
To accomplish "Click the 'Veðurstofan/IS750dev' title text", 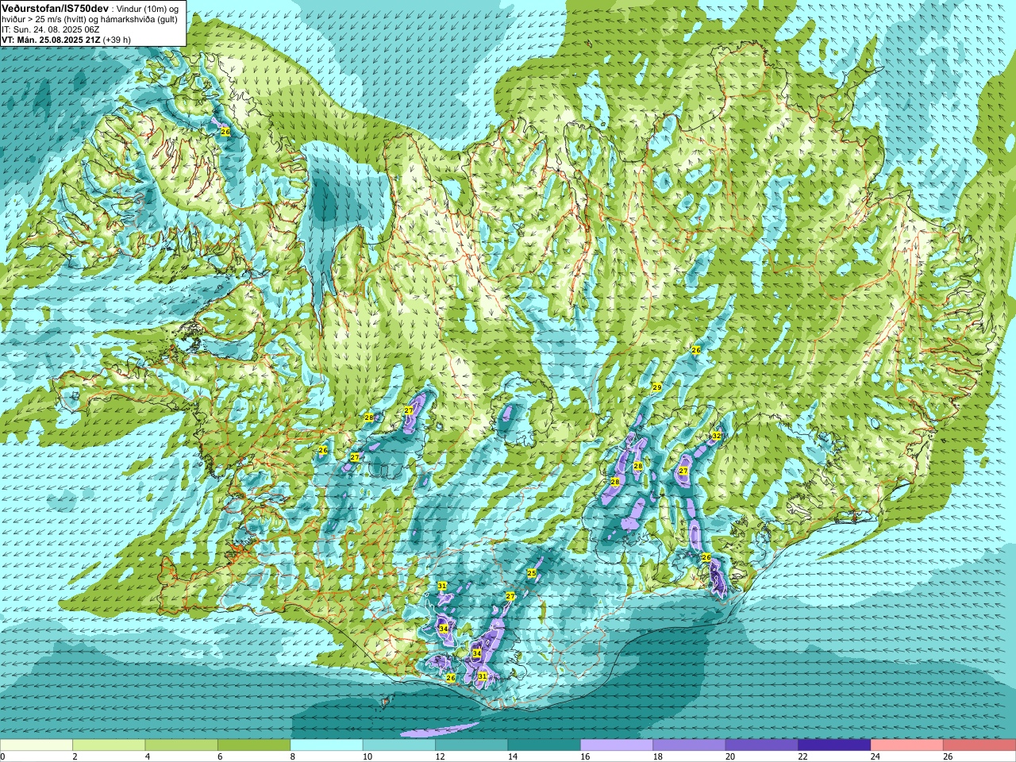I will [56, 8].
